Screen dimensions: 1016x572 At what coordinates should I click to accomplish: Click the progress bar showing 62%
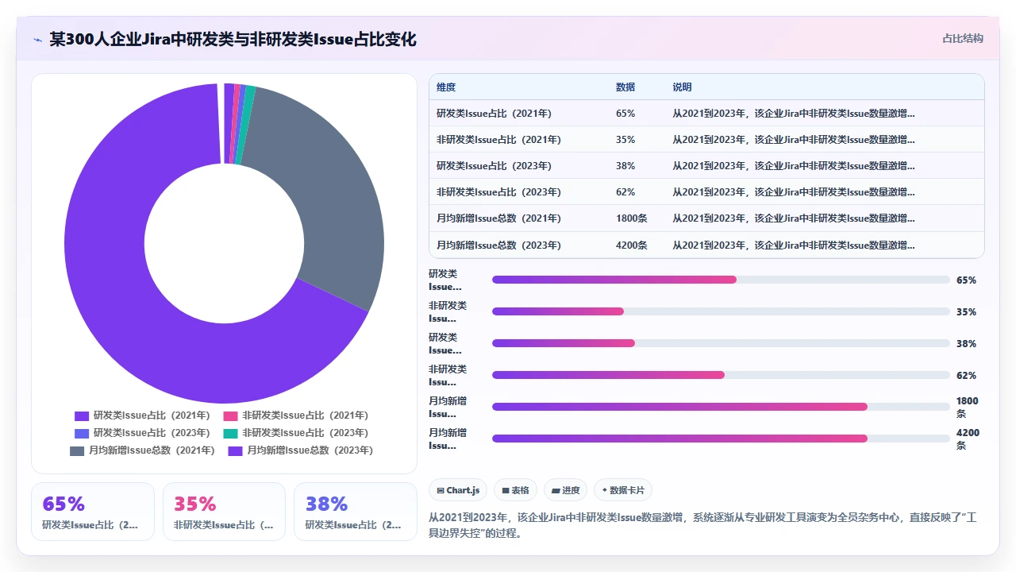721,375
